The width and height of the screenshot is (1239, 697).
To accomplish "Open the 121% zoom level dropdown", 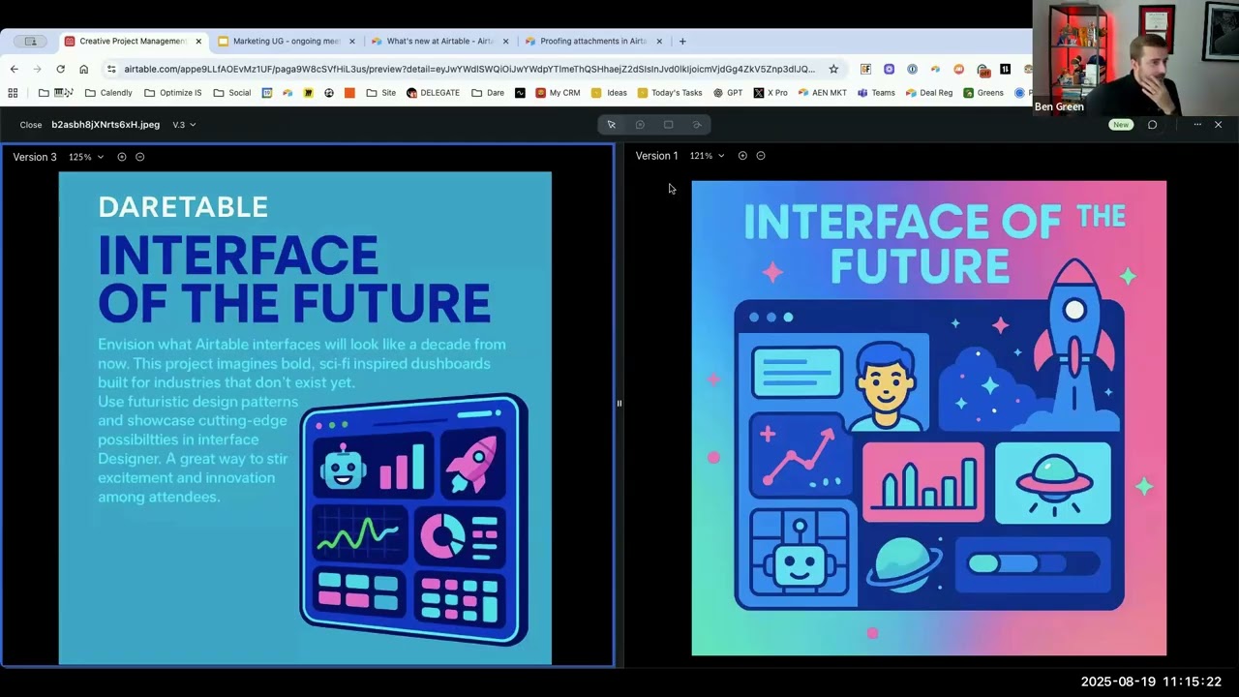I will click(707, 156).
